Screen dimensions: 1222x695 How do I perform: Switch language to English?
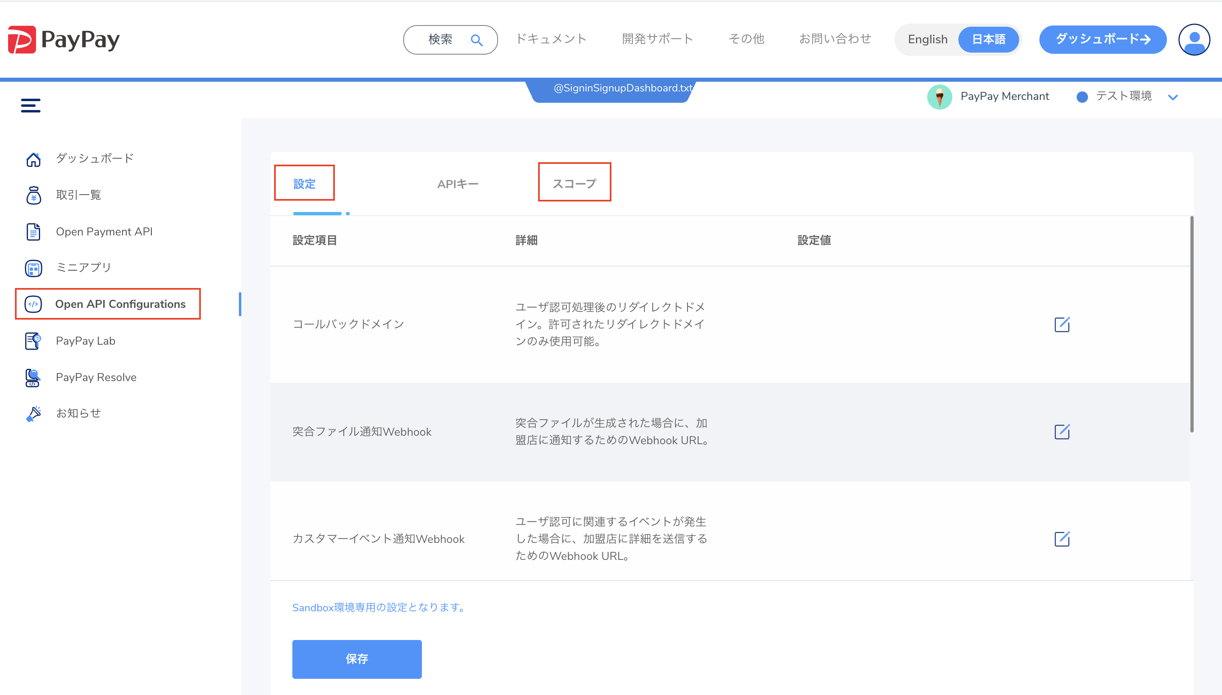point(928,40)
